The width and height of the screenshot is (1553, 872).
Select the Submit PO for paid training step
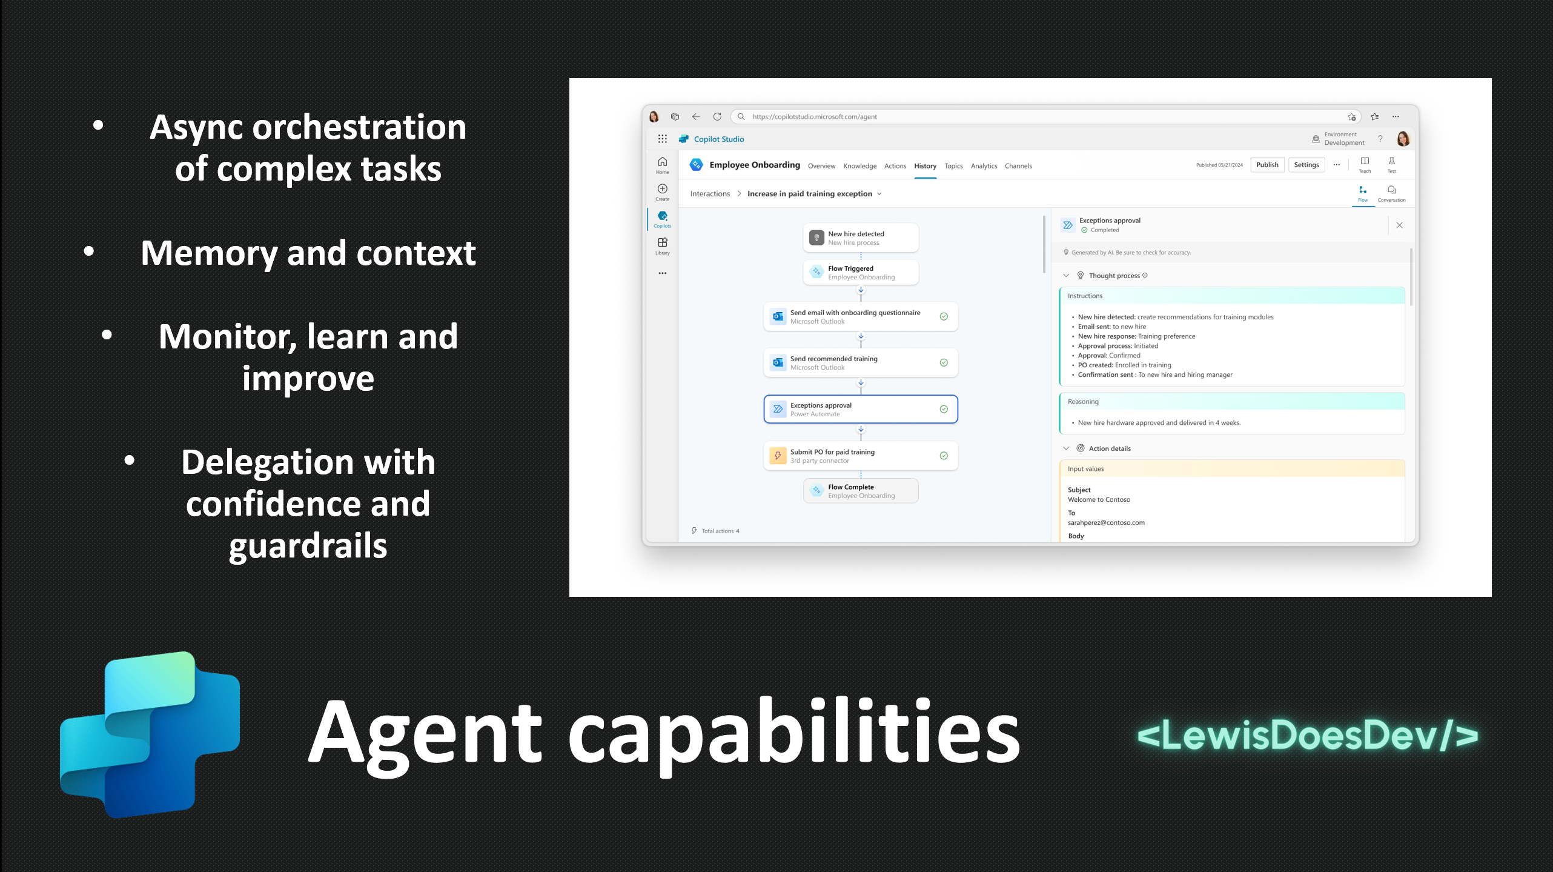[x=860, y=456]
